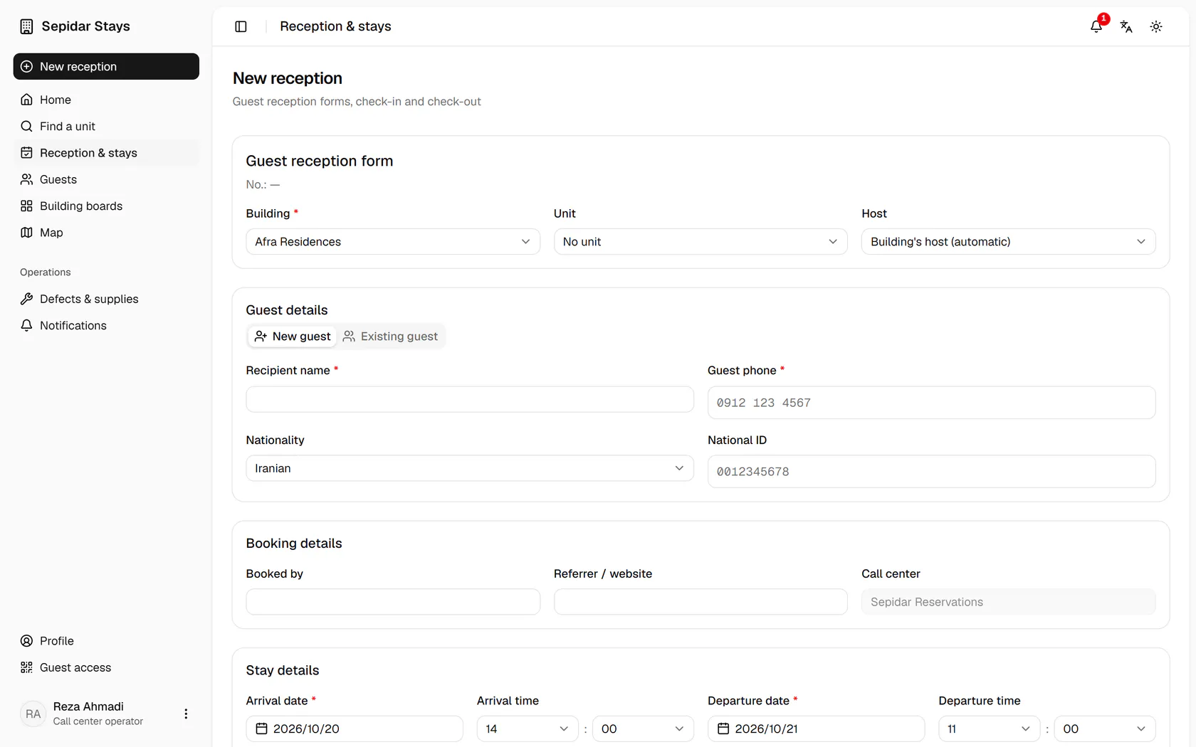This screenshot has height=747, width=1196.
Task: Click the Building boards grid icon
Action: 26,206
